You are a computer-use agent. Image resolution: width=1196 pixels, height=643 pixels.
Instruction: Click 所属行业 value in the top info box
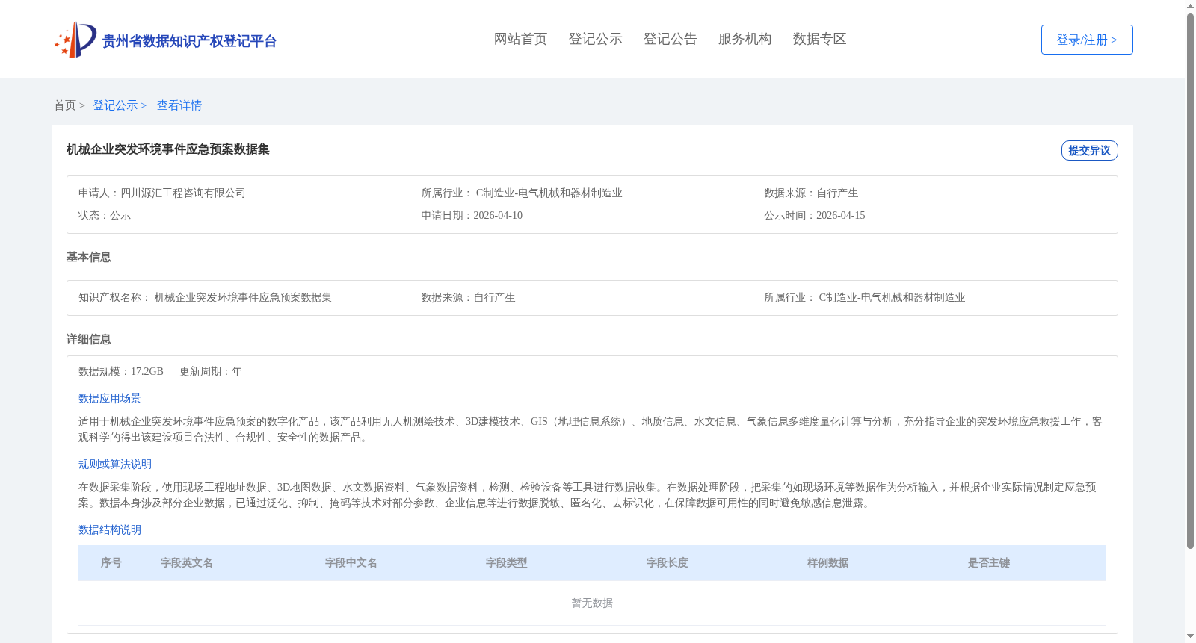(x=549, y=193)
